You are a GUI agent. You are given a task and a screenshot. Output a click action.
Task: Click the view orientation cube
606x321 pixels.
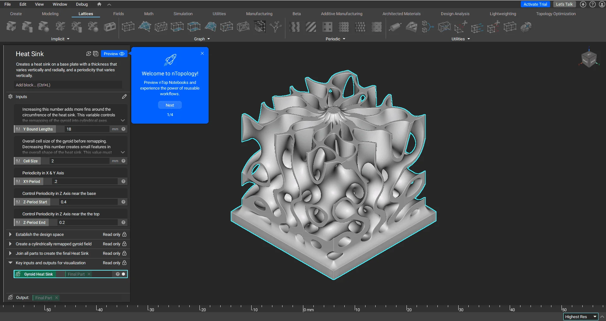[x=589, y=59]
